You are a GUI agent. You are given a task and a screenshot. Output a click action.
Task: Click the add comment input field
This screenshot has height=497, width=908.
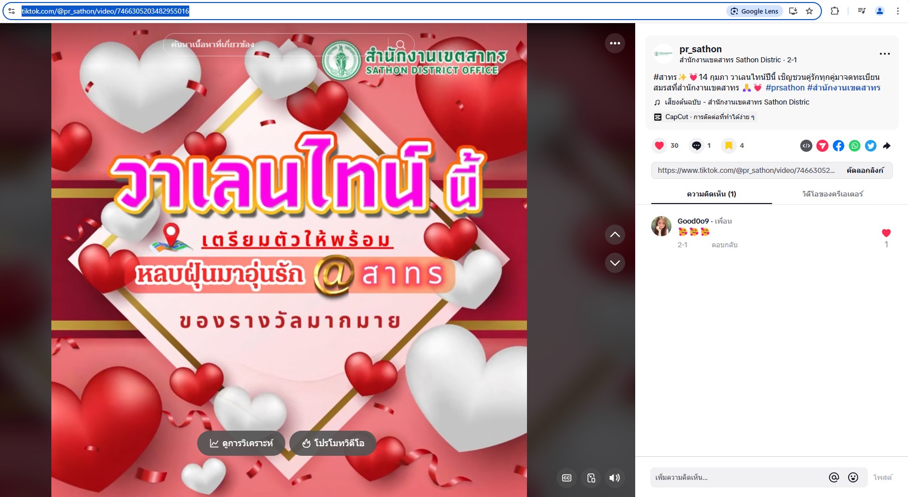click(739, 477)
